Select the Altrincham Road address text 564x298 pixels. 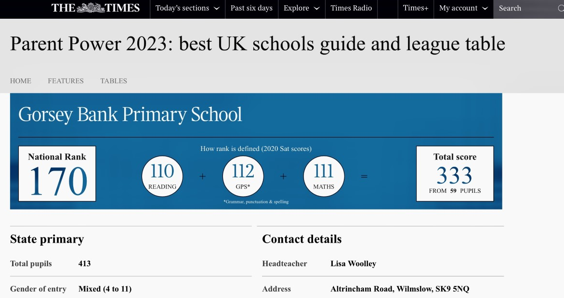[400, 289]
